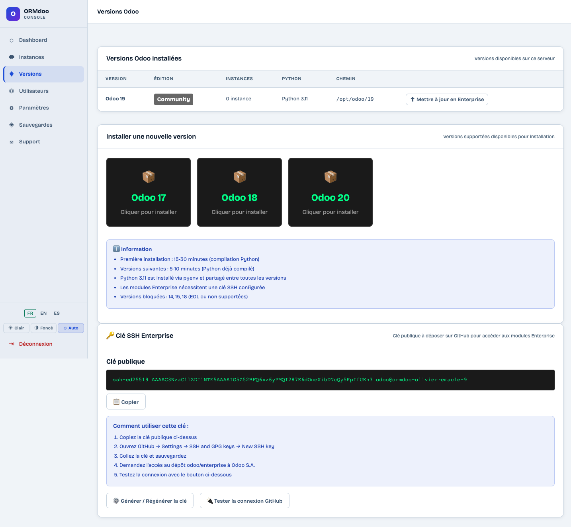Click the Odoo 17 title in its card
The image size is (571, 527).
(149, 198)
